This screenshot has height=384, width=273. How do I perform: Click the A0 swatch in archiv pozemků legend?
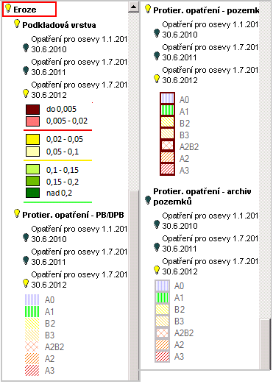tap(162, 285)
